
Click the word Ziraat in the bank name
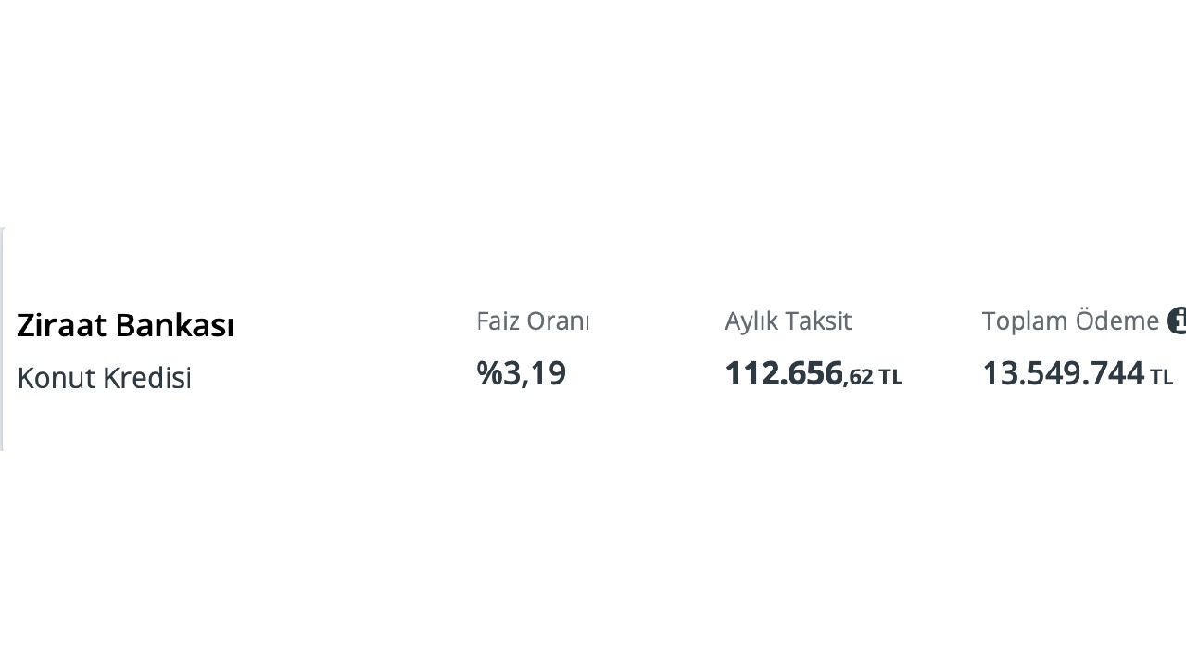57,325
